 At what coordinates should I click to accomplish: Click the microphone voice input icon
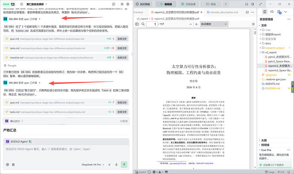pyautogui.click(x=116, y=165)
